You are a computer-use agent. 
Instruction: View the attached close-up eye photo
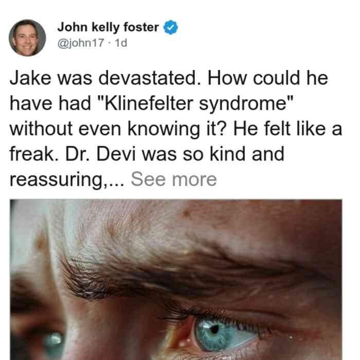(x=176, y=280)
